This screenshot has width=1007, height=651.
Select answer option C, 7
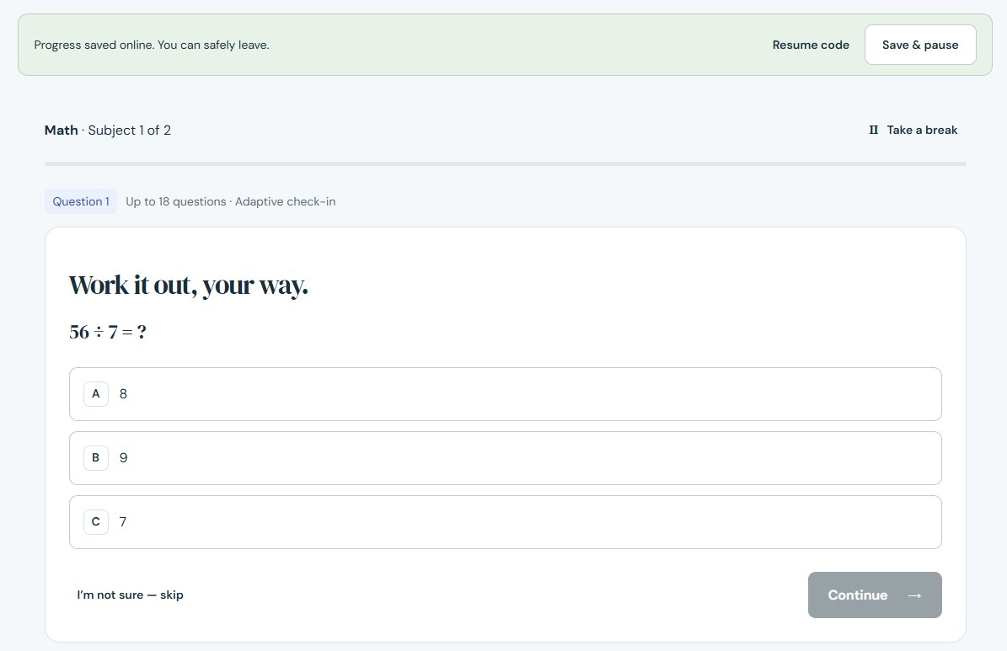point(506,522)
